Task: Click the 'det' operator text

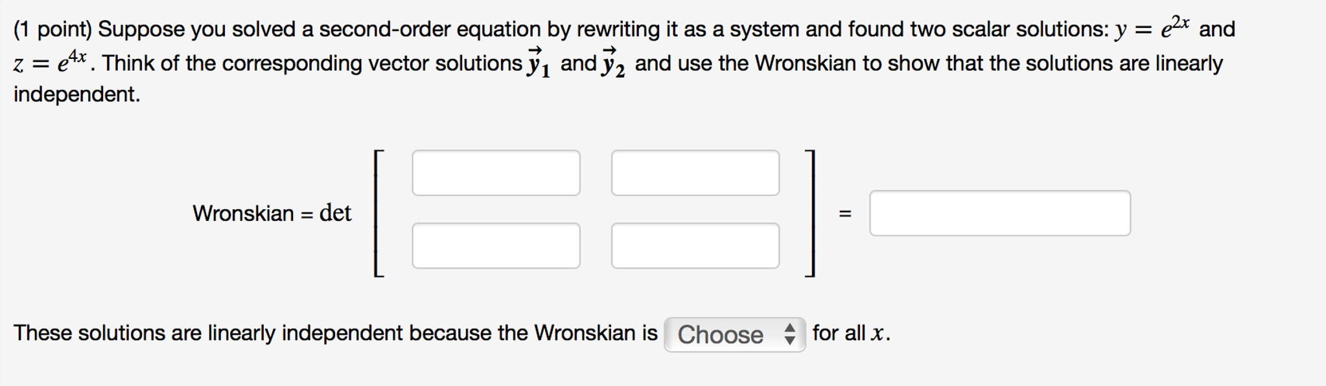Action: point(335,212)
